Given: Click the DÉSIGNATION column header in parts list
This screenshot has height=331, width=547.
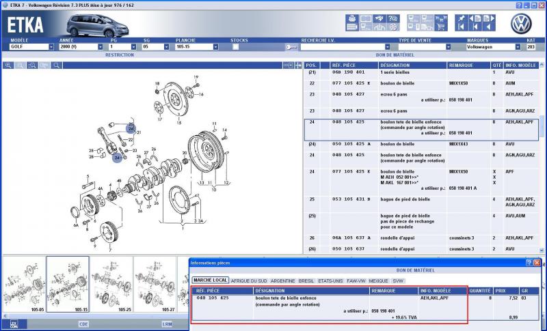Looking at the screenshot, I should tap(412, 66).
